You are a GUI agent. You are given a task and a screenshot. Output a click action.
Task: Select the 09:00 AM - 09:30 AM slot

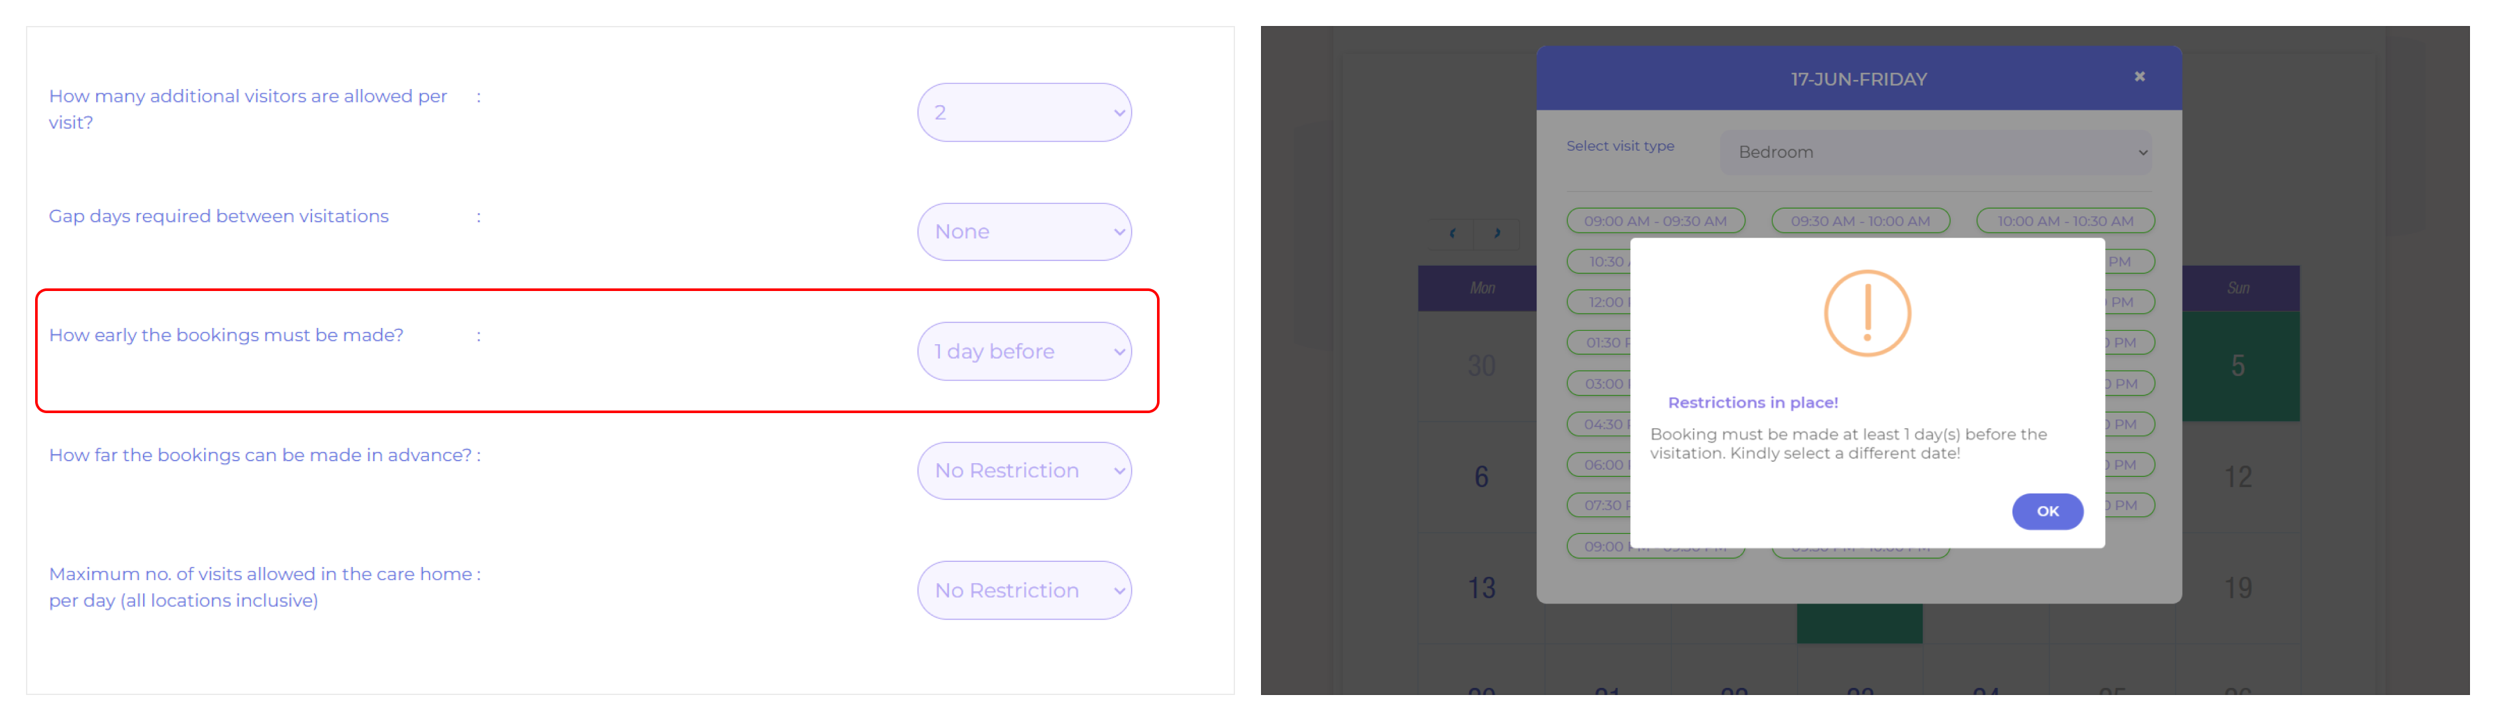[1655, 221]
